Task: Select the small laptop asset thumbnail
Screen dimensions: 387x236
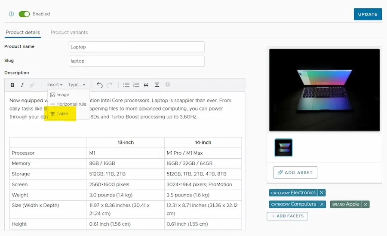Action: 283,147
